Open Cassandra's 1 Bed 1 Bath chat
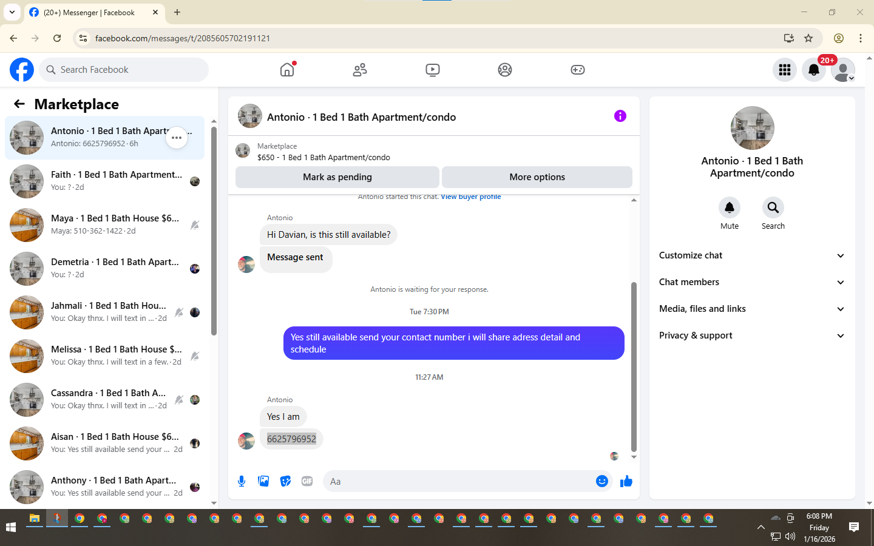The image size is (874, 546). tap(104, 400)
